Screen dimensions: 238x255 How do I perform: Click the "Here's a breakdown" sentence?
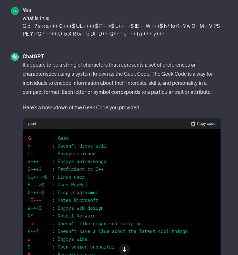[81, 107]
